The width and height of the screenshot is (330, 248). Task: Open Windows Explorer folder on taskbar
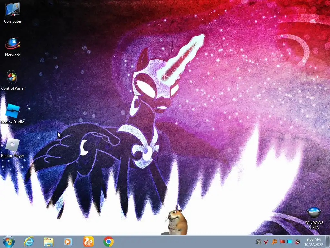pos(49,242)
